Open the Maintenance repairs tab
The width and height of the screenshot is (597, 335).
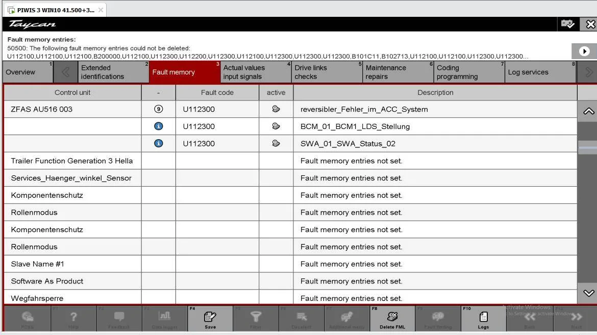pyautogui.click(x=398, y=72)
